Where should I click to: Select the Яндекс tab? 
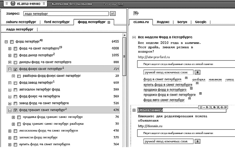point(163,22)
